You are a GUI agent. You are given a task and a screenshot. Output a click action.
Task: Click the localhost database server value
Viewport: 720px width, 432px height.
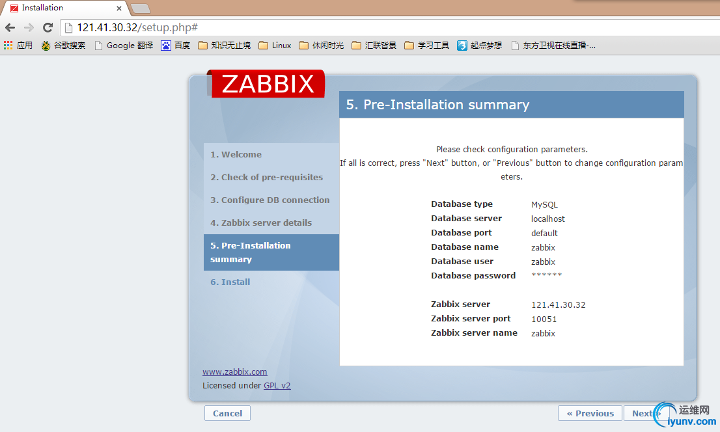(547, 219)
